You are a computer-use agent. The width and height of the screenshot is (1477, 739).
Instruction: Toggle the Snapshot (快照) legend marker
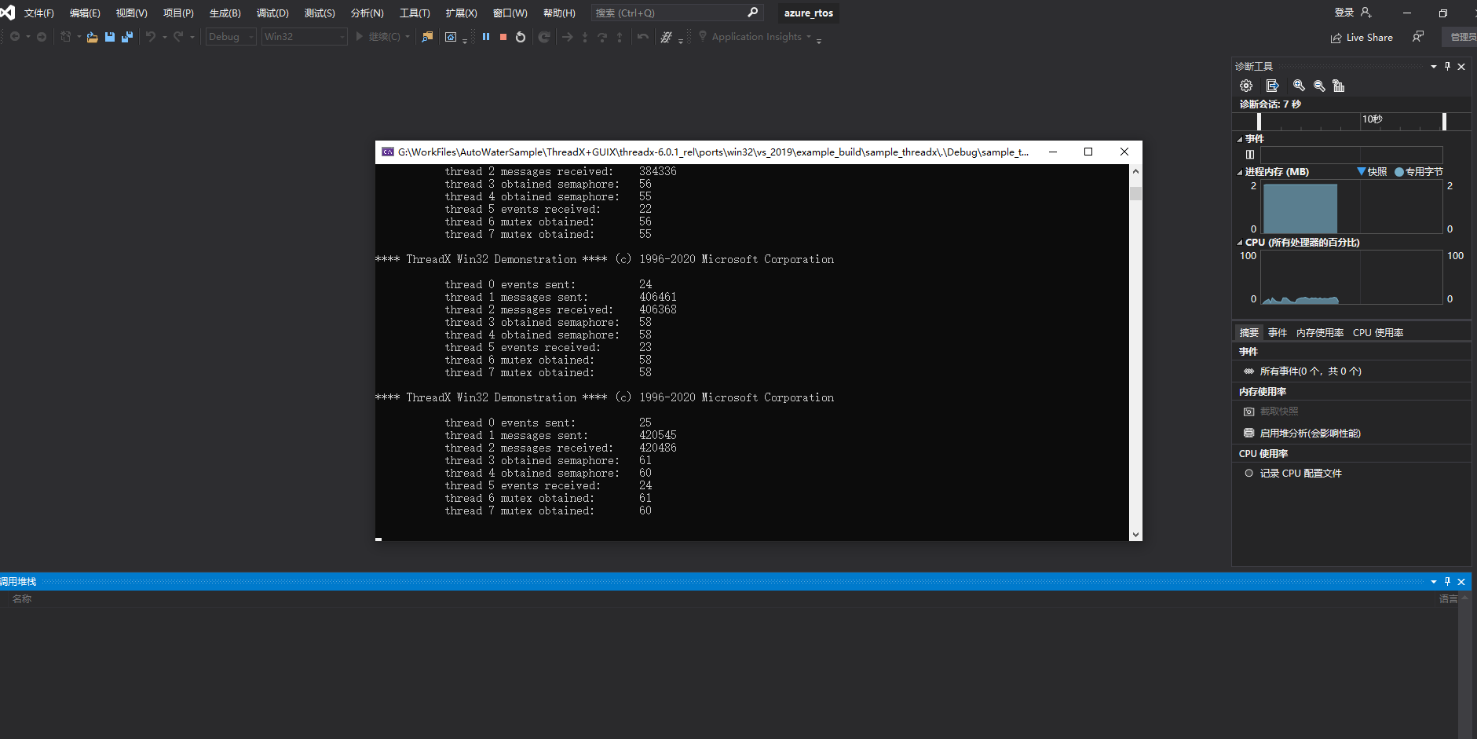1362,171
